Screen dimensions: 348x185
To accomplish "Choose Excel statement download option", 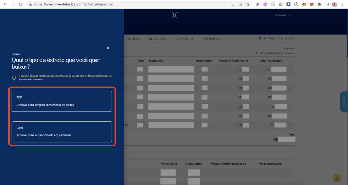I will point(62,132).
